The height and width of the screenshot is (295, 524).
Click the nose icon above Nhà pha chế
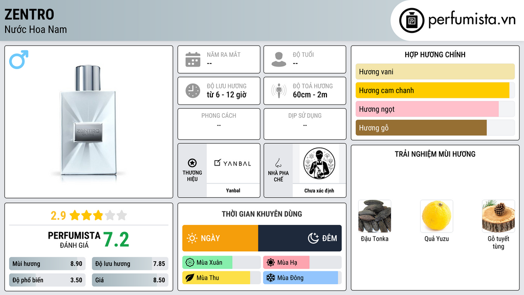coord(278,163)
